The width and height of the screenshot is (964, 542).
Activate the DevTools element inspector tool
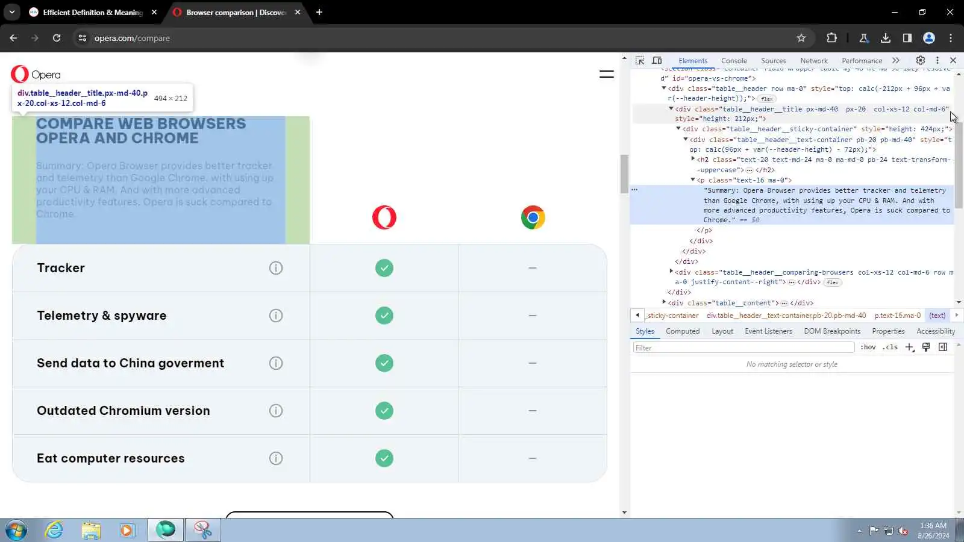click(640, 60)
